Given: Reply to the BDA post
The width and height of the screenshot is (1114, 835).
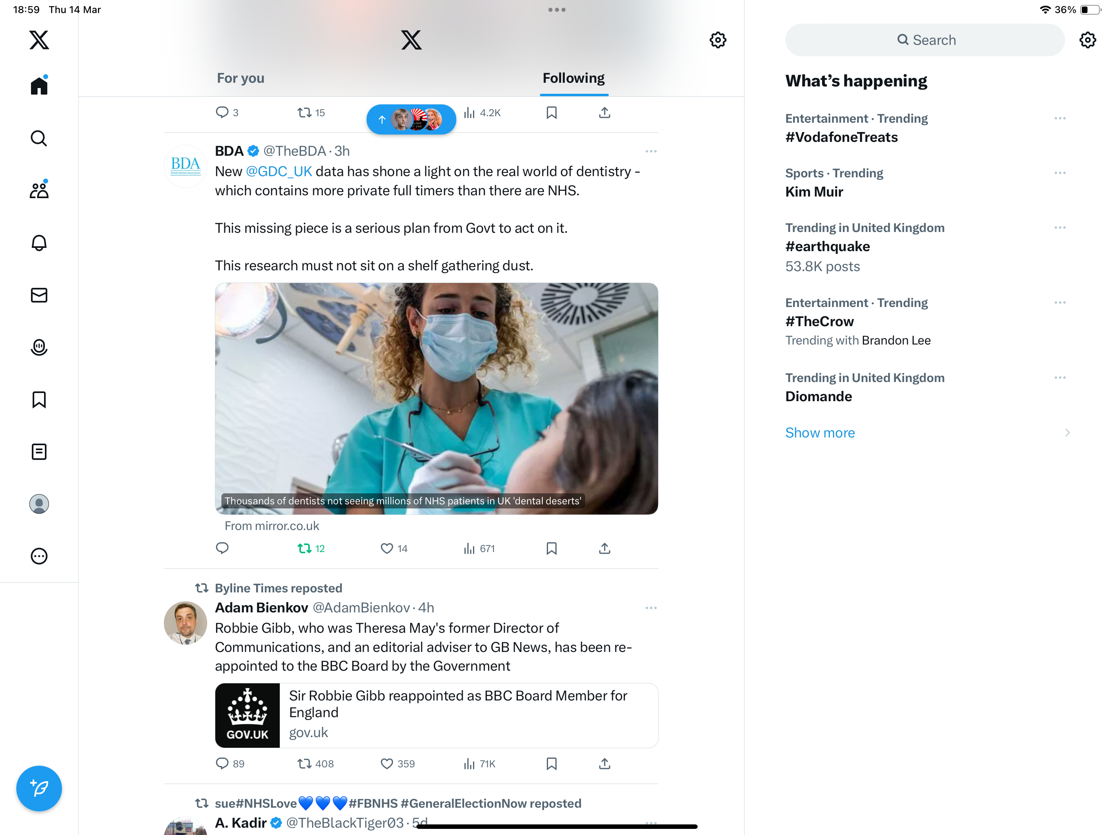Looking at the screenshot, I should (x=222, y=548).
